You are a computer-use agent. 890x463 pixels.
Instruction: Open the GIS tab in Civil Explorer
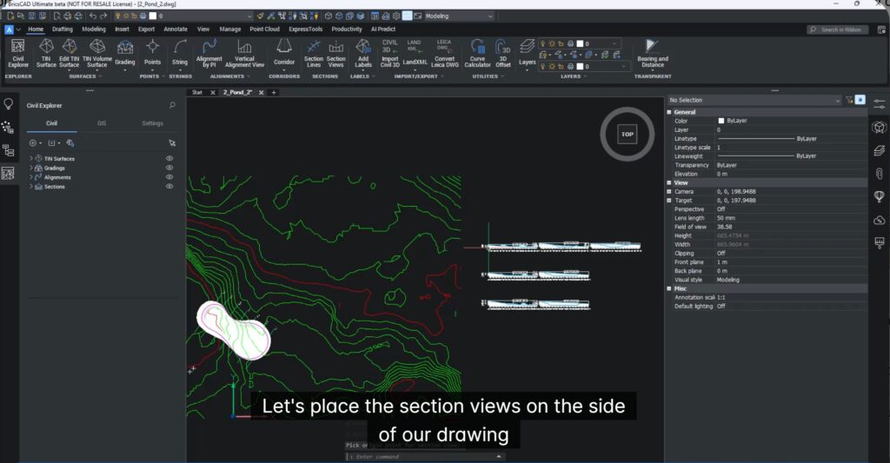[x=102, y=123]
